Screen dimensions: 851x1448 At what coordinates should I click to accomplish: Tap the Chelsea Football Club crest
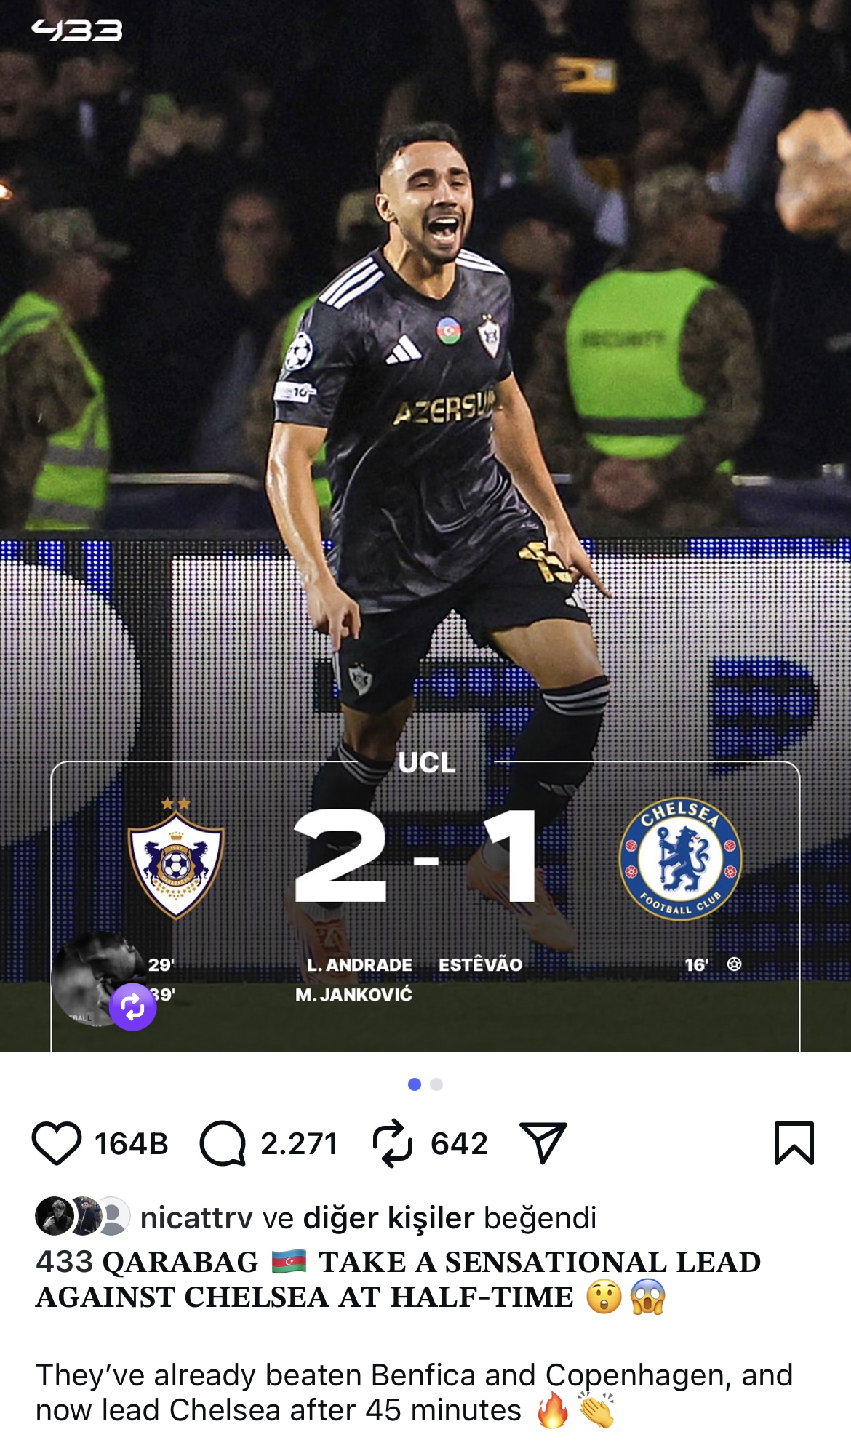pos(680,859)
